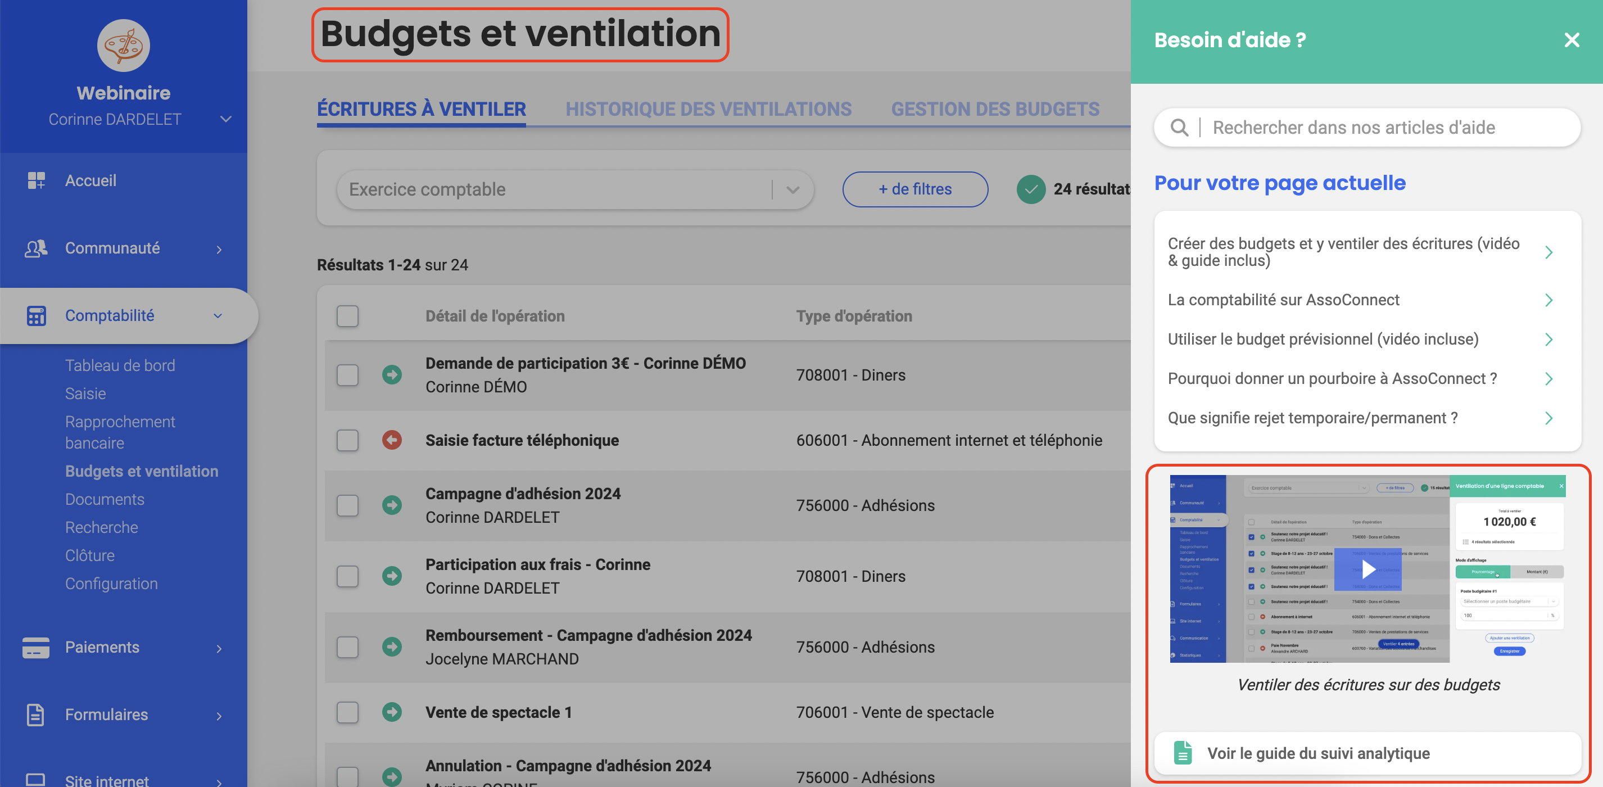Click green arrow icon on Campagne d'adhésion 2024 row
Viewport: 1603px width, 787px height.
click(x=391, y=505)
